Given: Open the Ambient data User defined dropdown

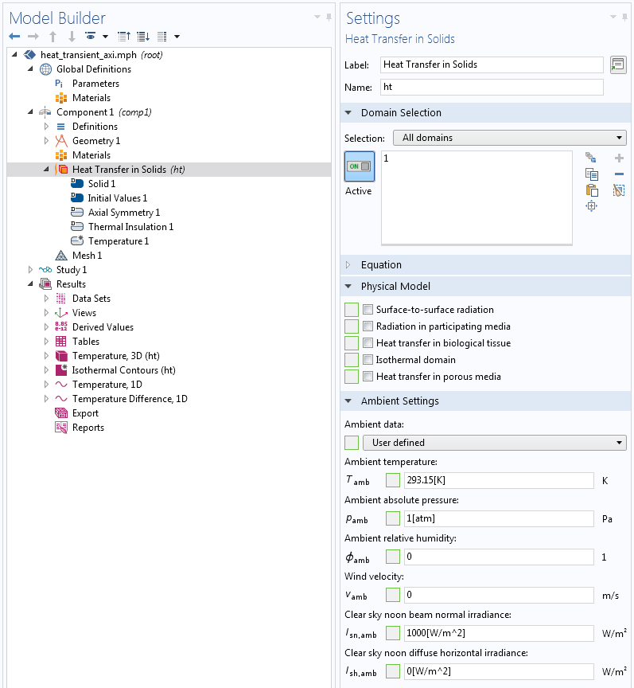Looking at the screenshot, I should pos(494,443).
